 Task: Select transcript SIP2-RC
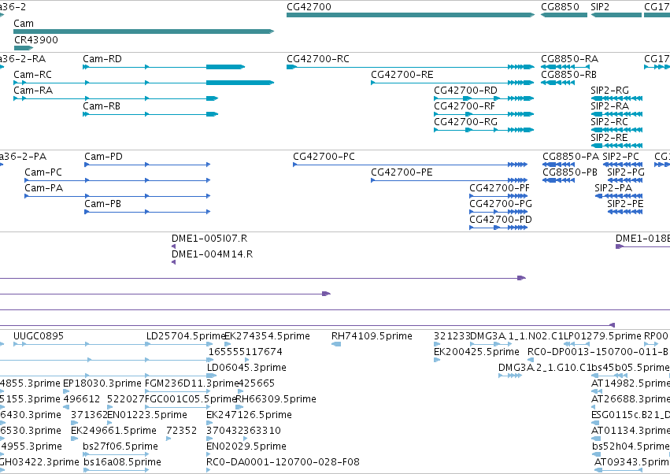tap(616, 130)
